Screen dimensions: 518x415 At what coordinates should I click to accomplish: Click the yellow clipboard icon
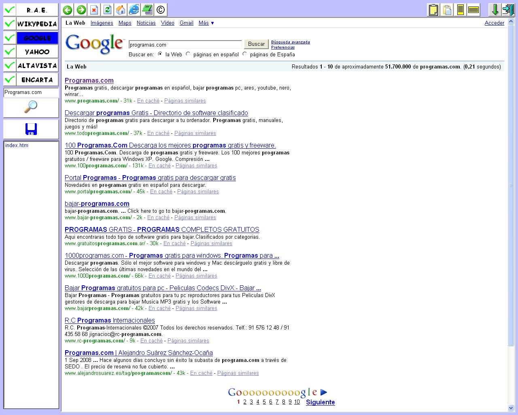[x=433, y=10]
